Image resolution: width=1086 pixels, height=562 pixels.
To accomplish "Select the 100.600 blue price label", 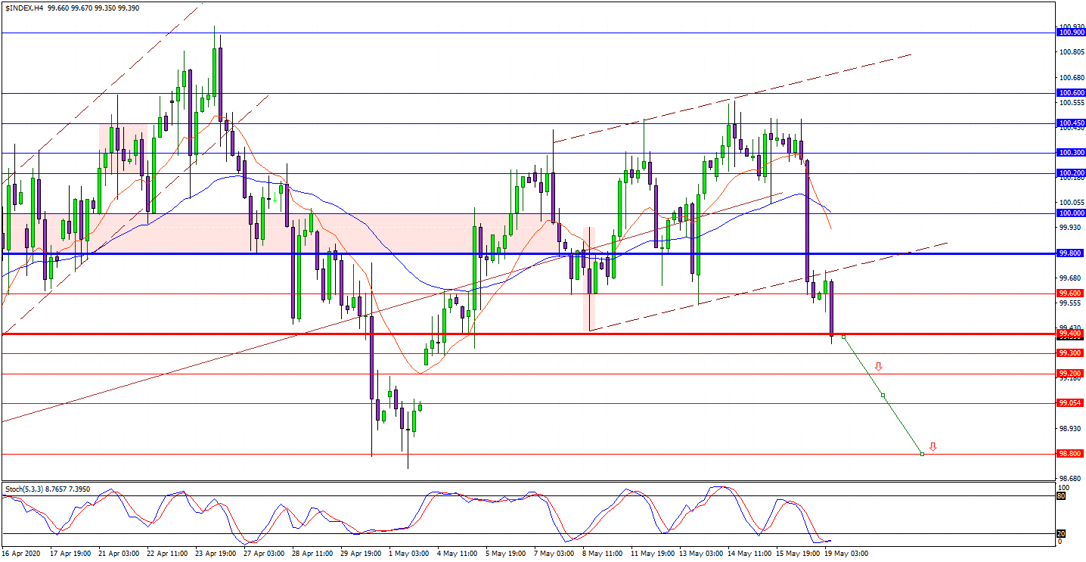I will (1072, 93).
